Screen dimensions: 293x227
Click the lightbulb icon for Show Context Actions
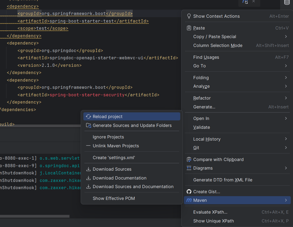pyautogui.click(x=189, y=16)
